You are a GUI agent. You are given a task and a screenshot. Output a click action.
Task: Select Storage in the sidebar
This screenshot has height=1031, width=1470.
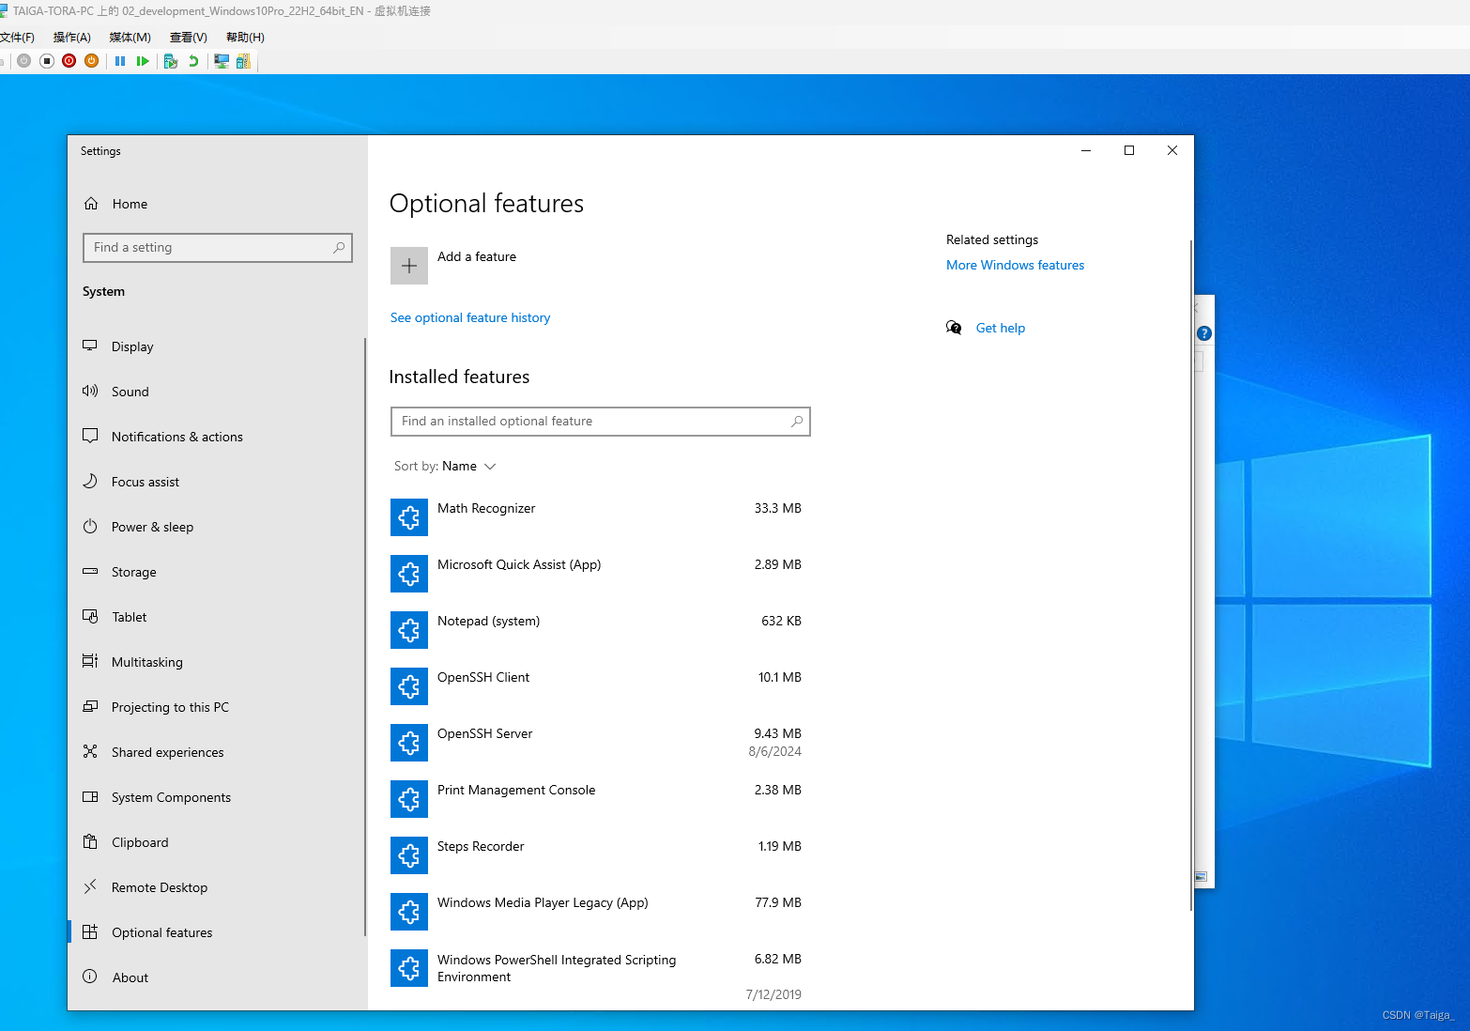pyautogui.click(x=217, y=572)
